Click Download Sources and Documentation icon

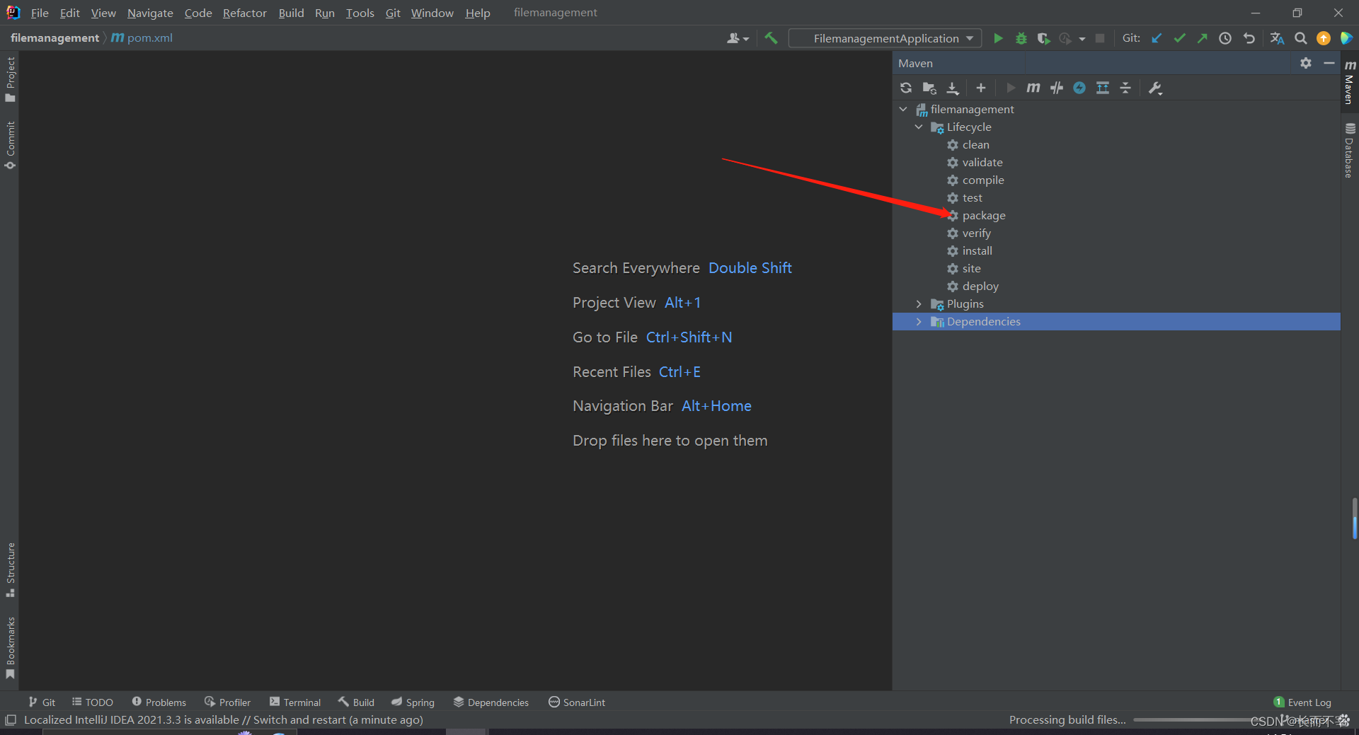953,88
